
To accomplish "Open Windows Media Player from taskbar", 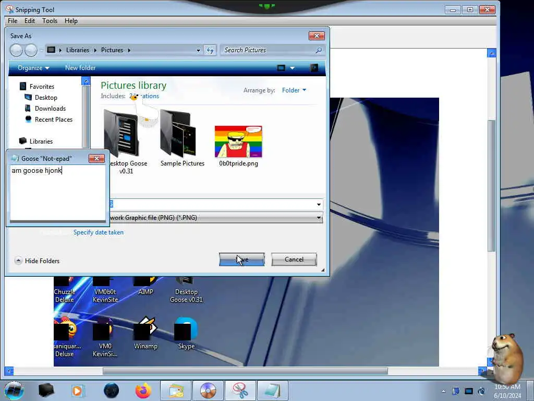I will coord(78,391).
